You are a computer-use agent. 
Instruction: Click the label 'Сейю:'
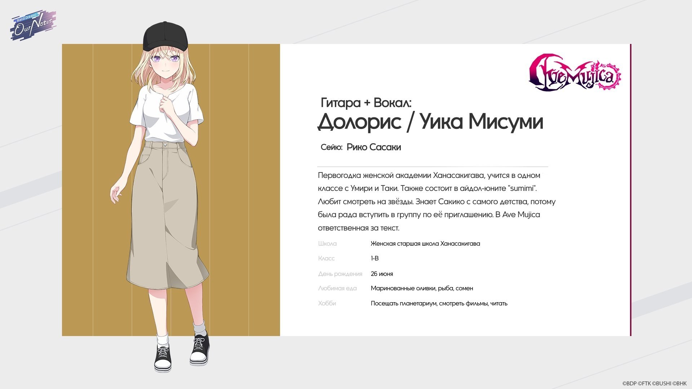331,147
